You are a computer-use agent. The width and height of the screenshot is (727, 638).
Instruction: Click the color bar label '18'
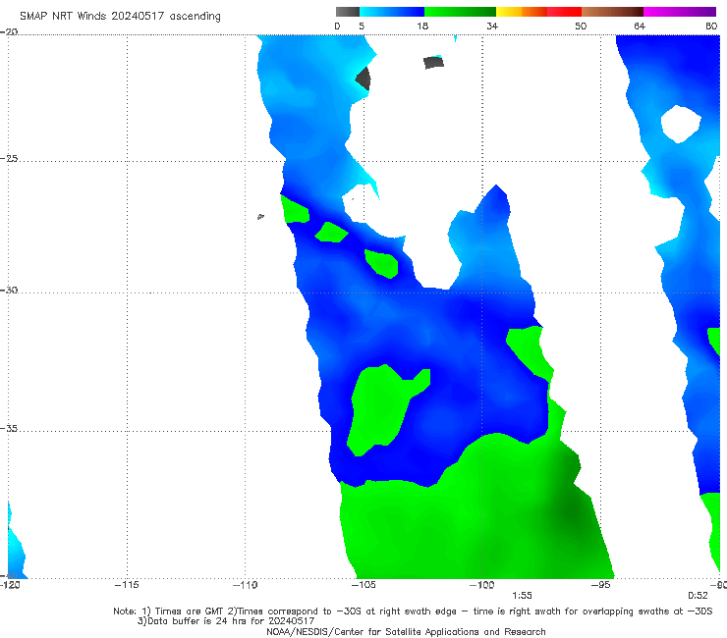(422, 26)
